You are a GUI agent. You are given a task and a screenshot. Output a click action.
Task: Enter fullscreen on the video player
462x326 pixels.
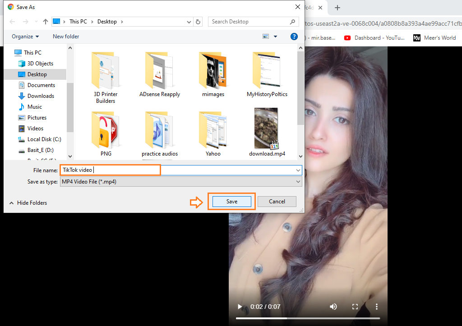point(355,307)
